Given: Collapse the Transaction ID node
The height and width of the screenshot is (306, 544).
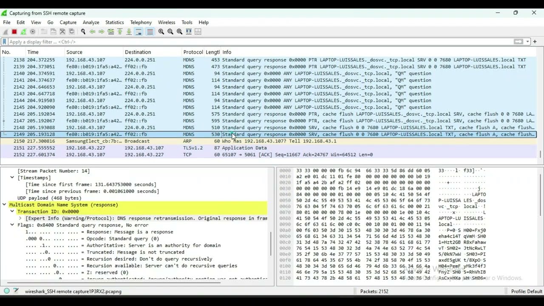Looking at the screenshot, I should coord(12,212).
